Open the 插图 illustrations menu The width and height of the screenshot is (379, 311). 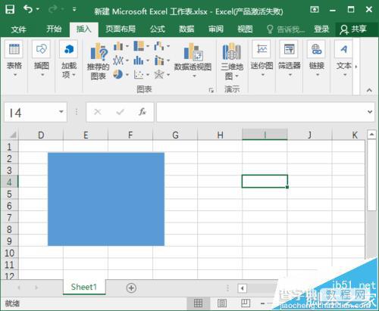pos(42,59)
